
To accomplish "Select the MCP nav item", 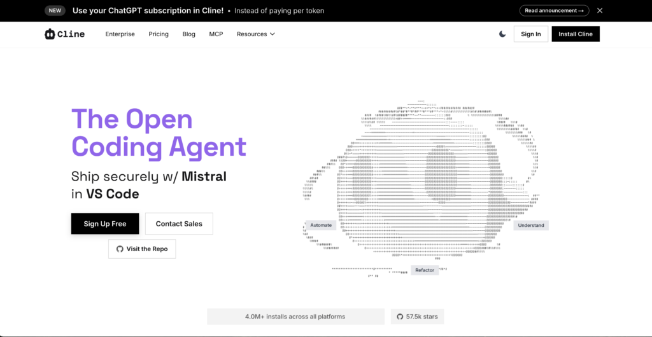I will tap(216, 34).
